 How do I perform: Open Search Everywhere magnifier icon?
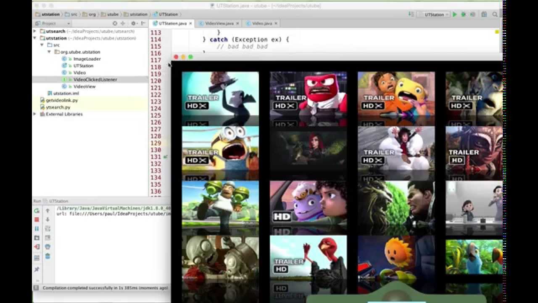point(495,14)
